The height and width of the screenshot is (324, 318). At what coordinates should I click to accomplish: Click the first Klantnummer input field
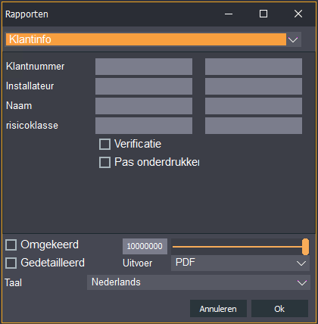pyautogui.click(x=144, y=67)
